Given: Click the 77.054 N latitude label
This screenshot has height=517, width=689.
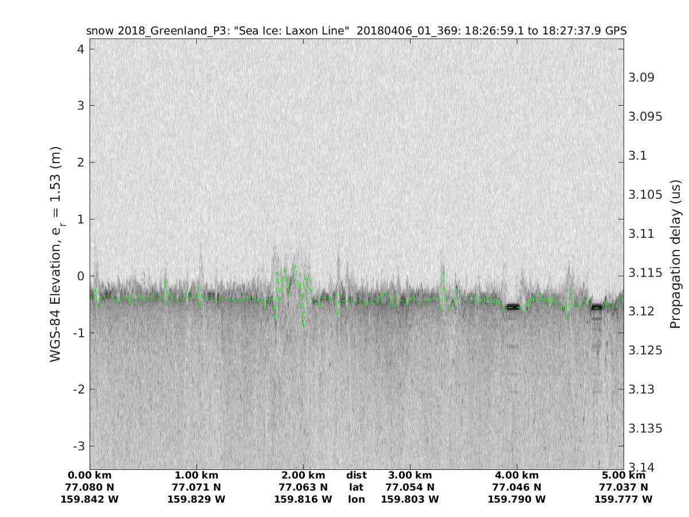Looking at the screenshot, I should (x=410, y=487).
